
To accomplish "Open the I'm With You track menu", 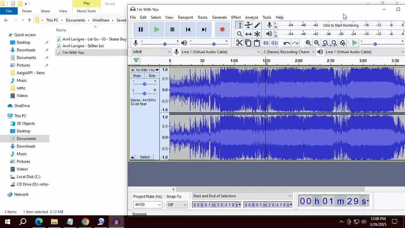I will (x=147, y=70).
